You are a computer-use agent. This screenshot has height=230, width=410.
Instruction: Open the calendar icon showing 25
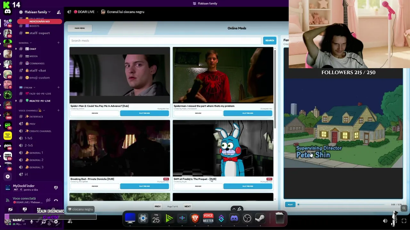click(x=156, y=218)
